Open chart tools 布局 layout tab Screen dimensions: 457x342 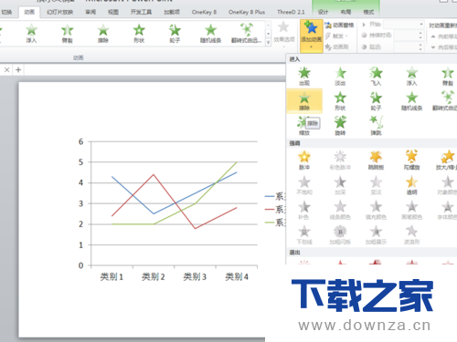pos(345,12)
